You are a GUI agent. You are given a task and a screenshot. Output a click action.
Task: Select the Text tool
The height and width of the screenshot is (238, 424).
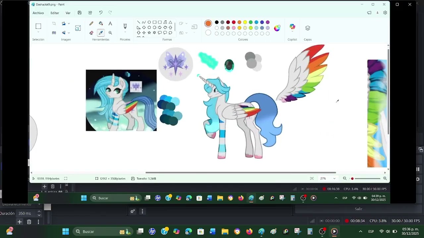pos(110,23)
